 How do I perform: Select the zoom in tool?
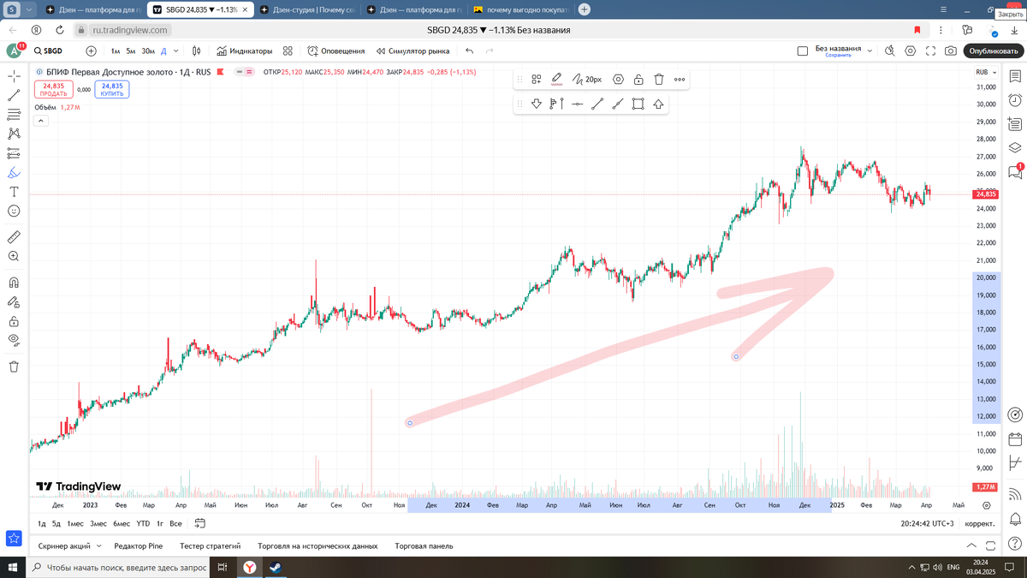click(x=14, y=256)
